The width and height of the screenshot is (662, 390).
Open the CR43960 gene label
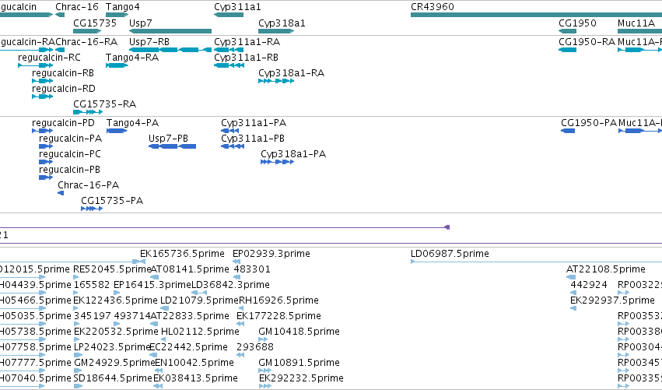click(433, 7)
